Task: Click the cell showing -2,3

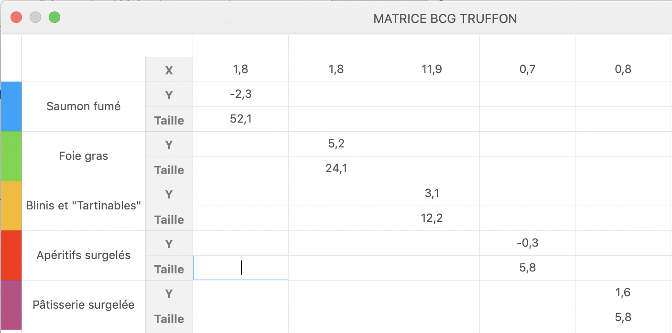Action: click(240, 94)
